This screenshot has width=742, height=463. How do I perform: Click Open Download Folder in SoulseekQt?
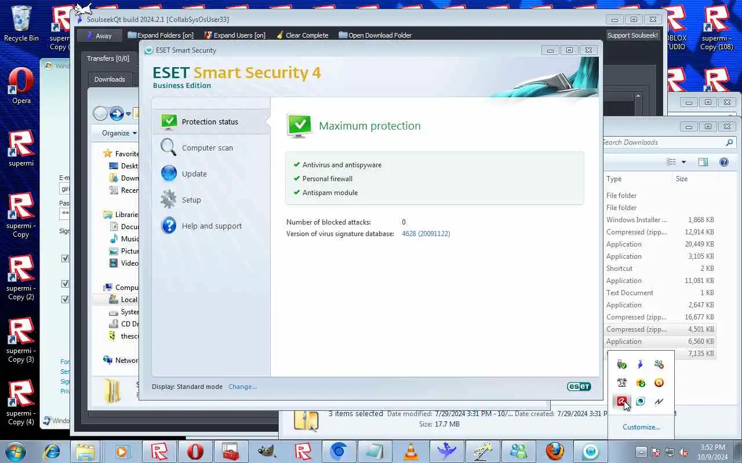point(375,35)
